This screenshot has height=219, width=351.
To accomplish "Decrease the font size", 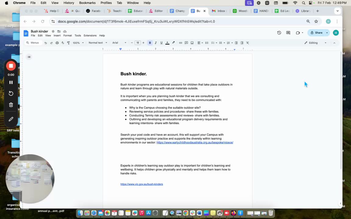I will [132, 43].
